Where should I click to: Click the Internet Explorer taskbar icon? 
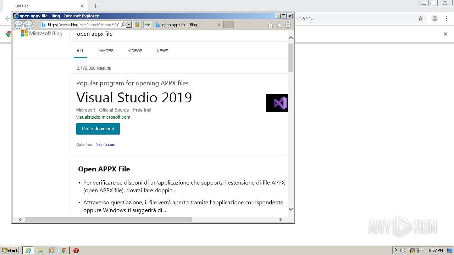click(28, 250)
